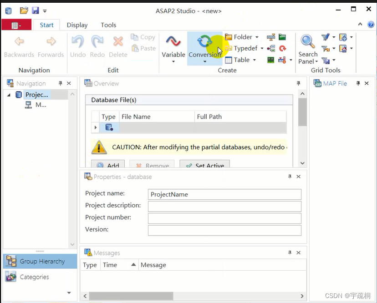377x303 pixels.
Task: Click the filter with orange arrow icon
Action: coord(326,49)
